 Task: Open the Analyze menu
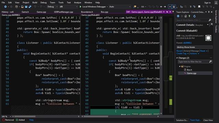(78, 2)
